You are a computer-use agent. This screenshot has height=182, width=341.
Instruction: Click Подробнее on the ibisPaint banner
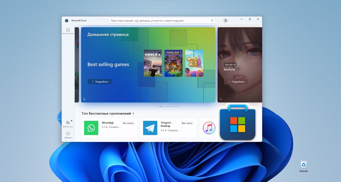(236, 82)
